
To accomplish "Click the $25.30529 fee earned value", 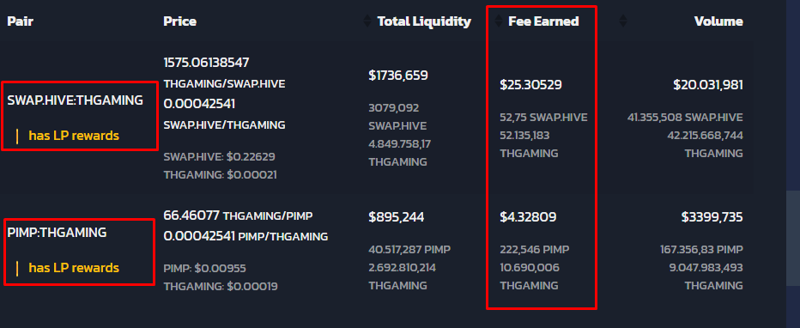I will tap(530, 85).
